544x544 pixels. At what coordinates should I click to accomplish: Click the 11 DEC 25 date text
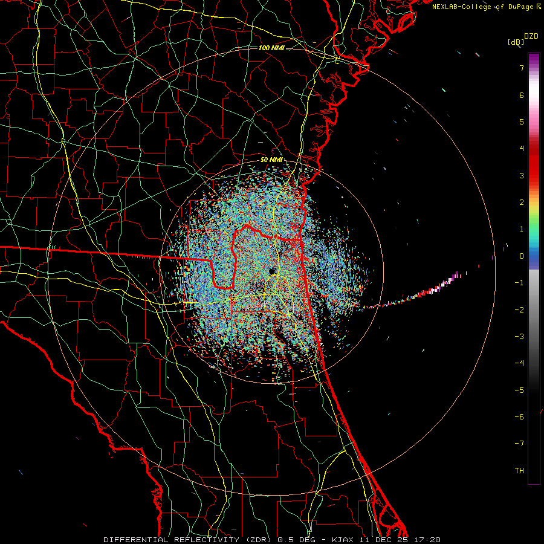pyautogui.click(x=384, y=540)
